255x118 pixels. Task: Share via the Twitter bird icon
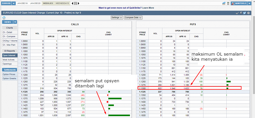245,13
